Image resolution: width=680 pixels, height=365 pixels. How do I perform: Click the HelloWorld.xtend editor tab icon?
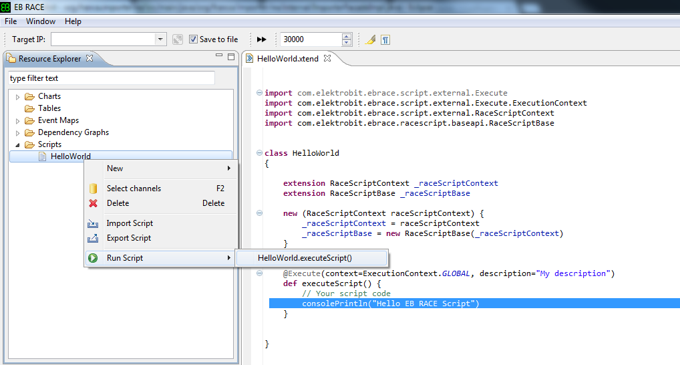point(249,58)
